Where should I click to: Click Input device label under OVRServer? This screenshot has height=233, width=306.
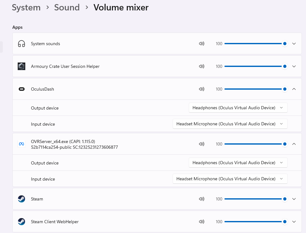43,179
